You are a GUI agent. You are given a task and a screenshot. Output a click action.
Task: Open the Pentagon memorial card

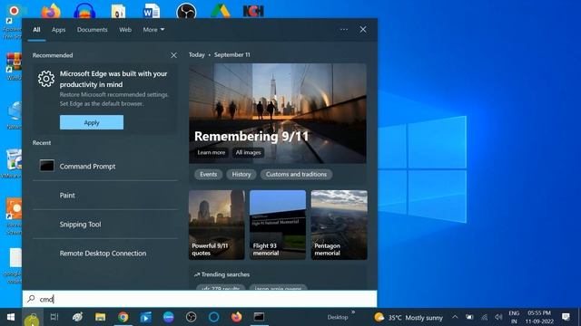pyautogui.click(x=339, y=225)
